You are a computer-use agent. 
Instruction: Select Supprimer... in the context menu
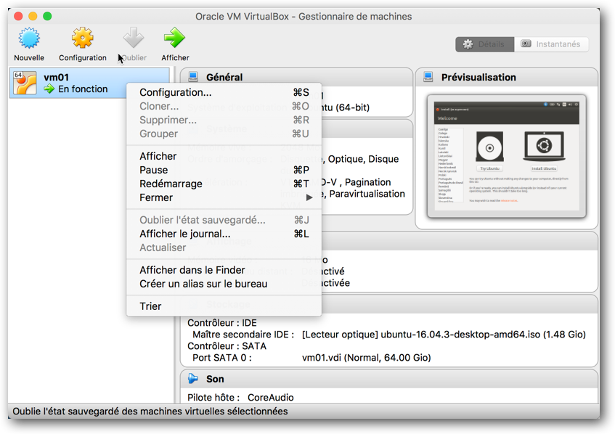pos(224,120)
